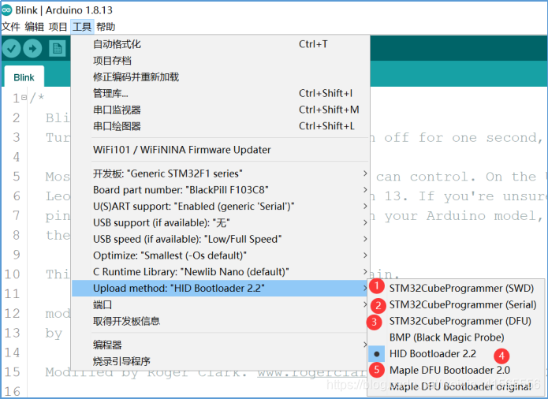Click the Arduino logo in title bar
The width and height of the screenshot is (548, 399).
pos(6,9)
